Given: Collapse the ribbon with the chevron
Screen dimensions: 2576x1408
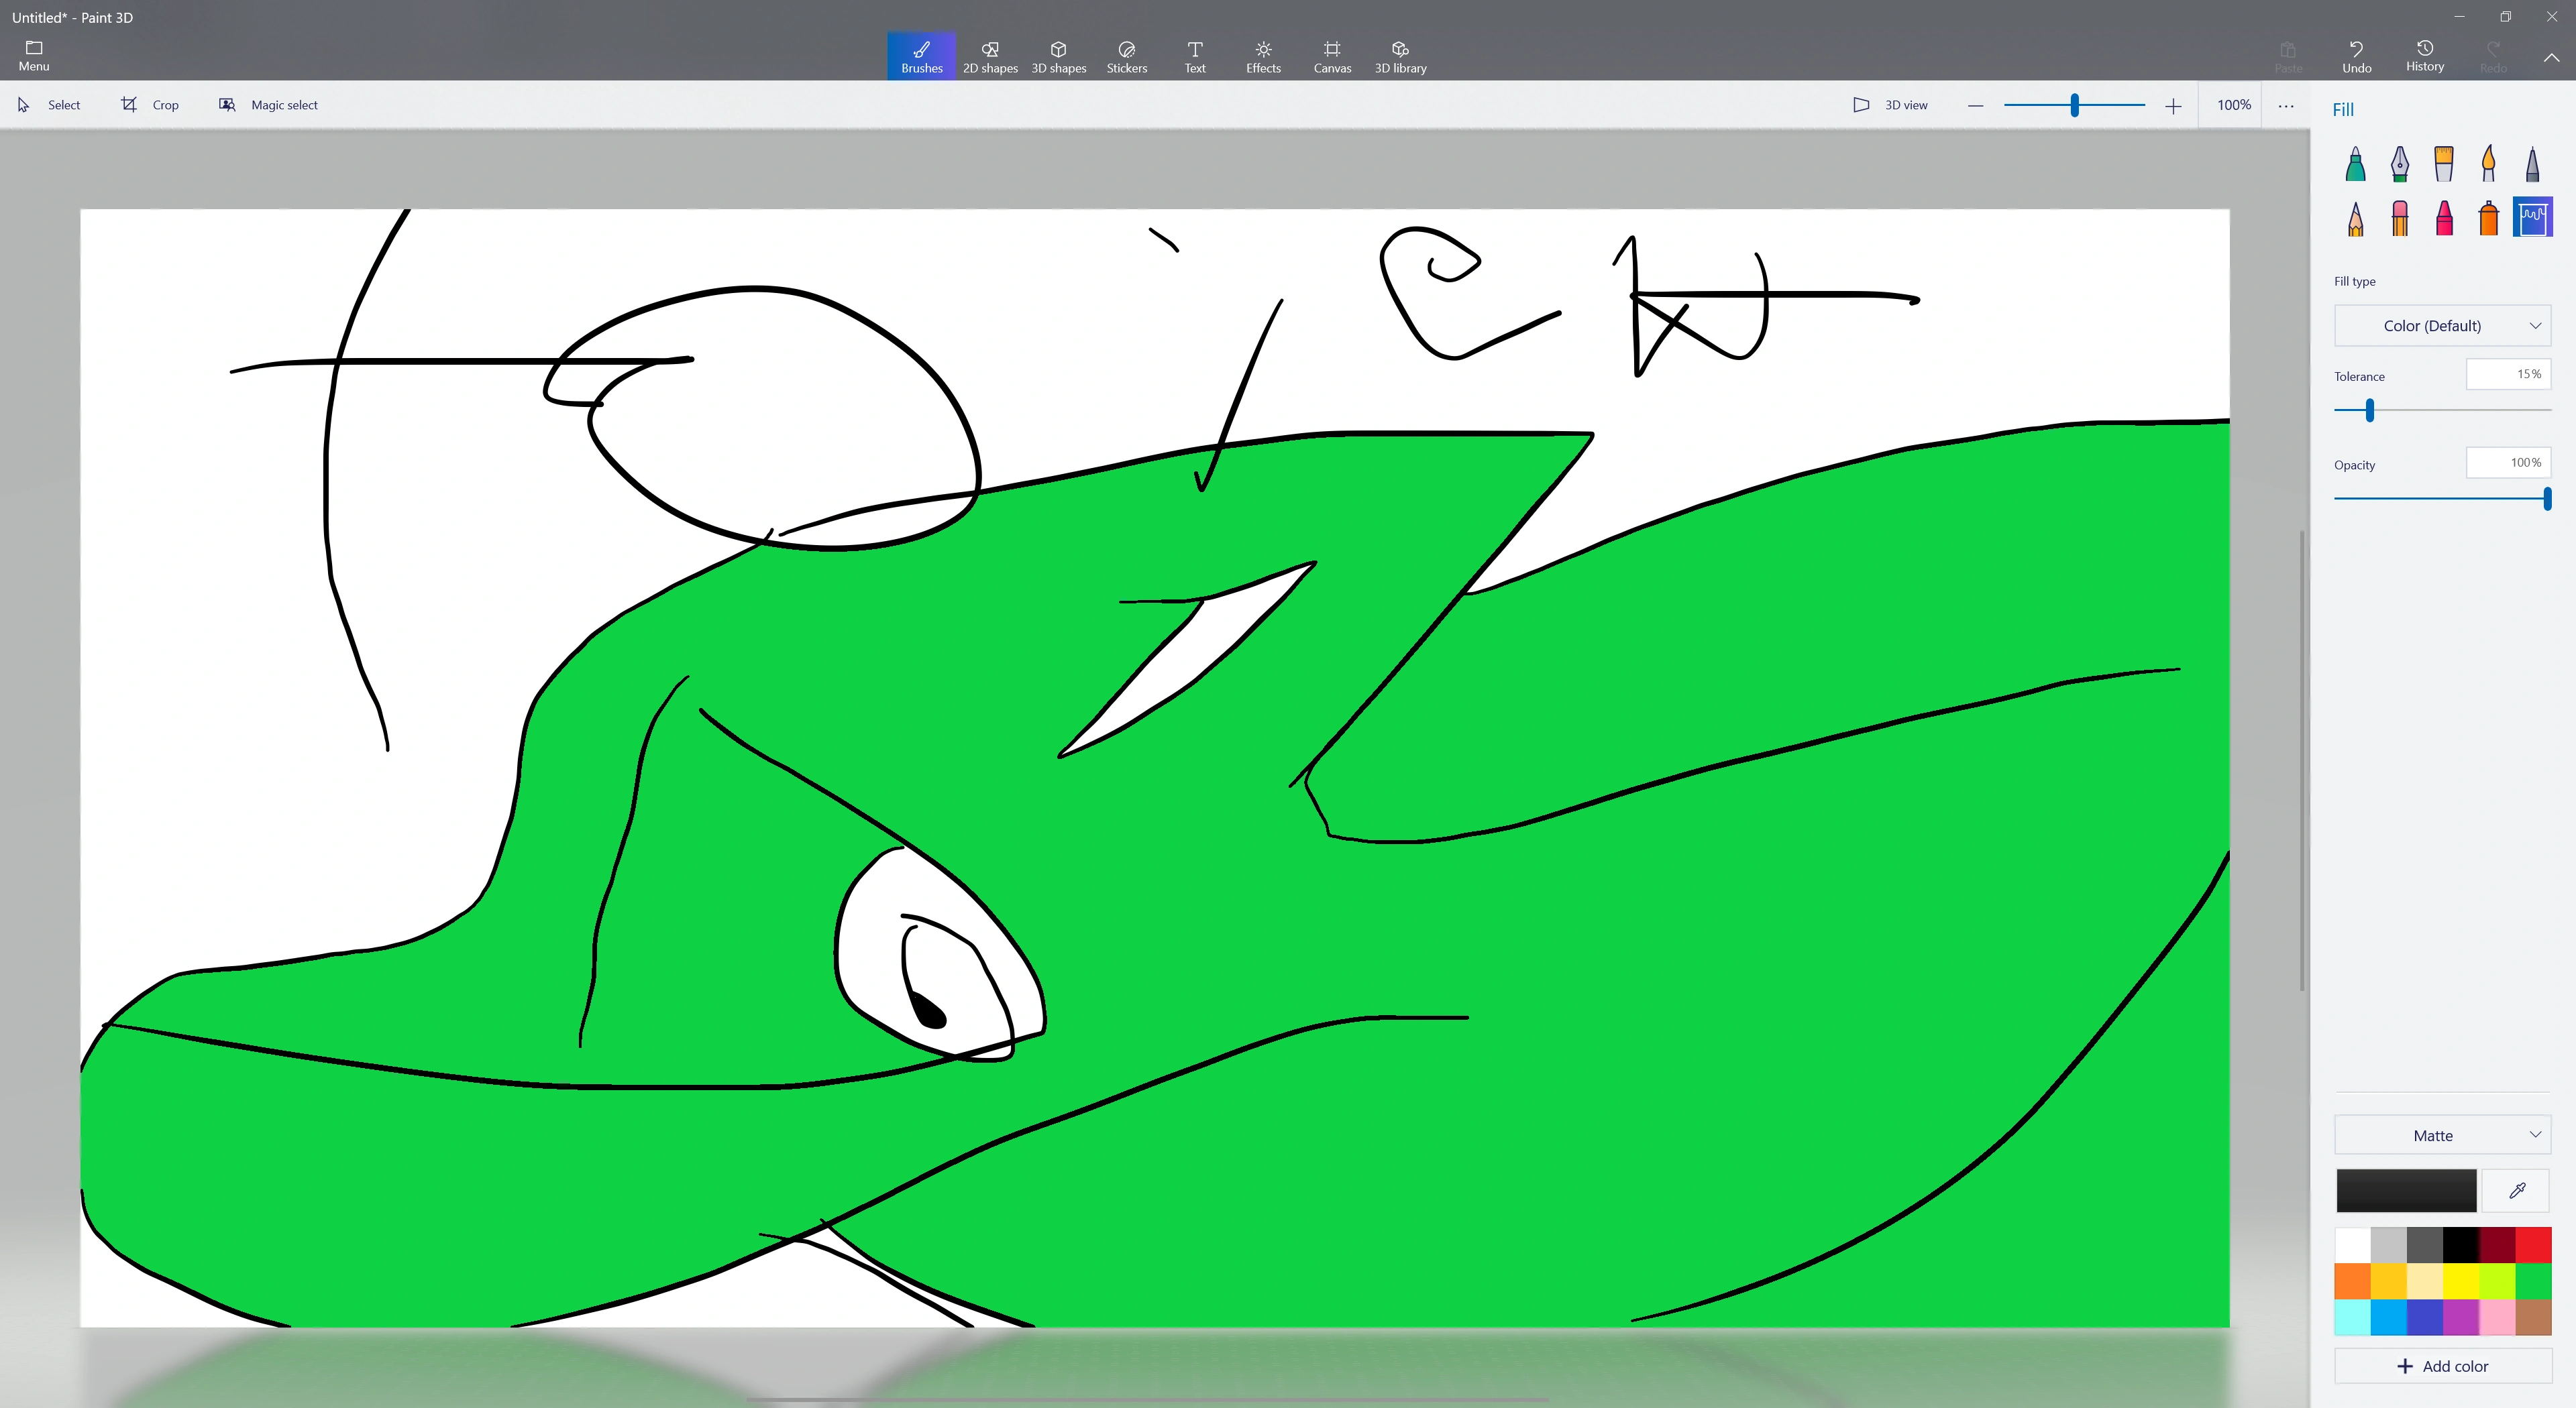Looking at the screenshot, I should click(2551, 58).
